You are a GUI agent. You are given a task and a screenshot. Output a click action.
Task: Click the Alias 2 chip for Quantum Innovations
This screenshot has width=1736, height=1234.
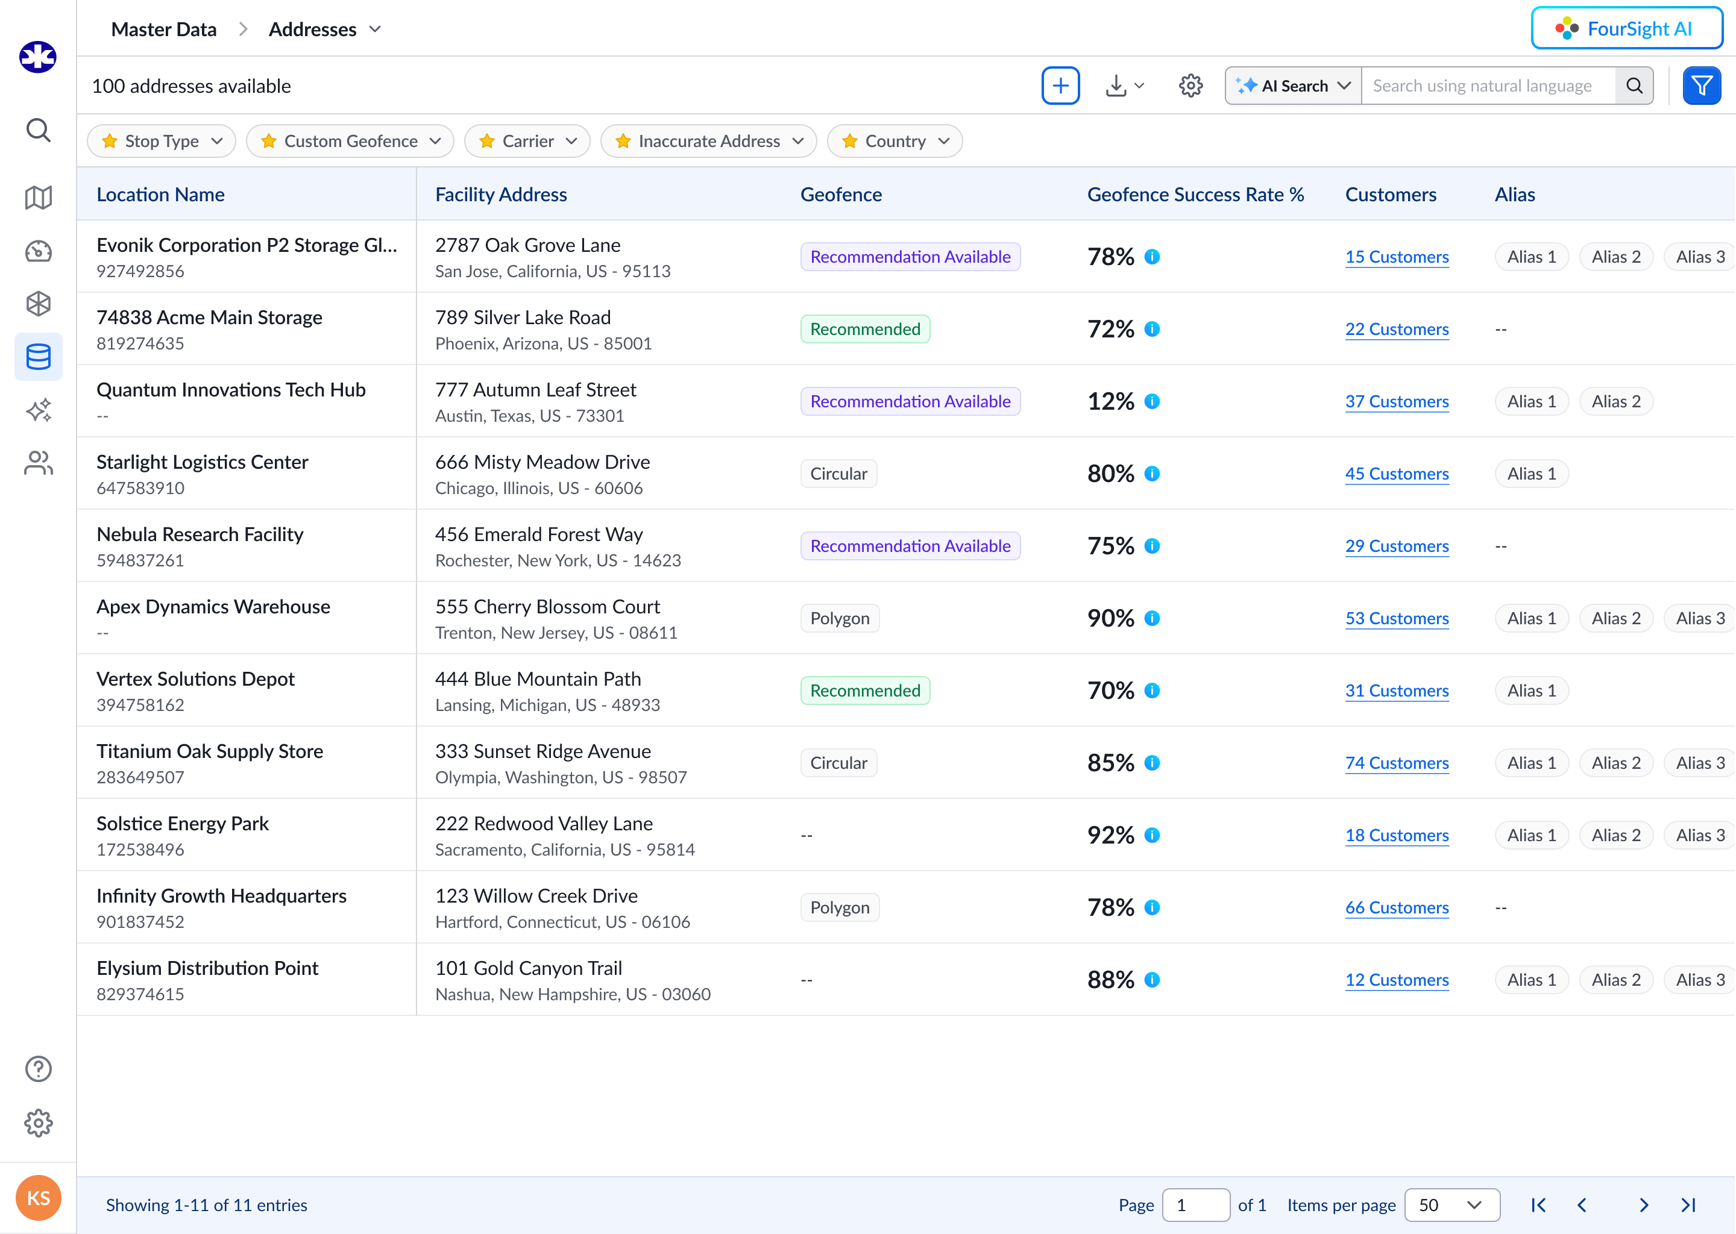(x=1616, y=401)
